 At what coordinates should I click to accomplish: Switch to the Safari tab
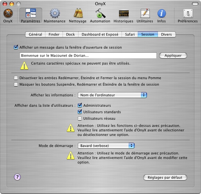click(130, 34)
